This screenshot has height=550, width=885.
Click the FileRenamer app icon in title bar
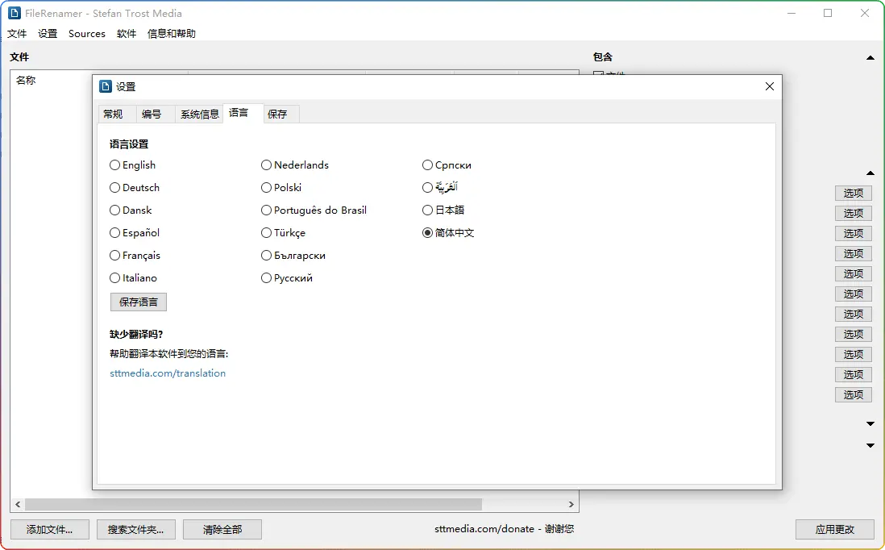pyautogui.click(x=14, y=13)
